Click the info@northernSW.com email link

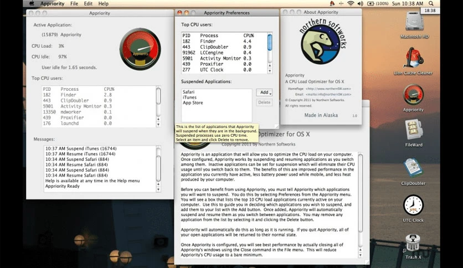coord(328,95)
